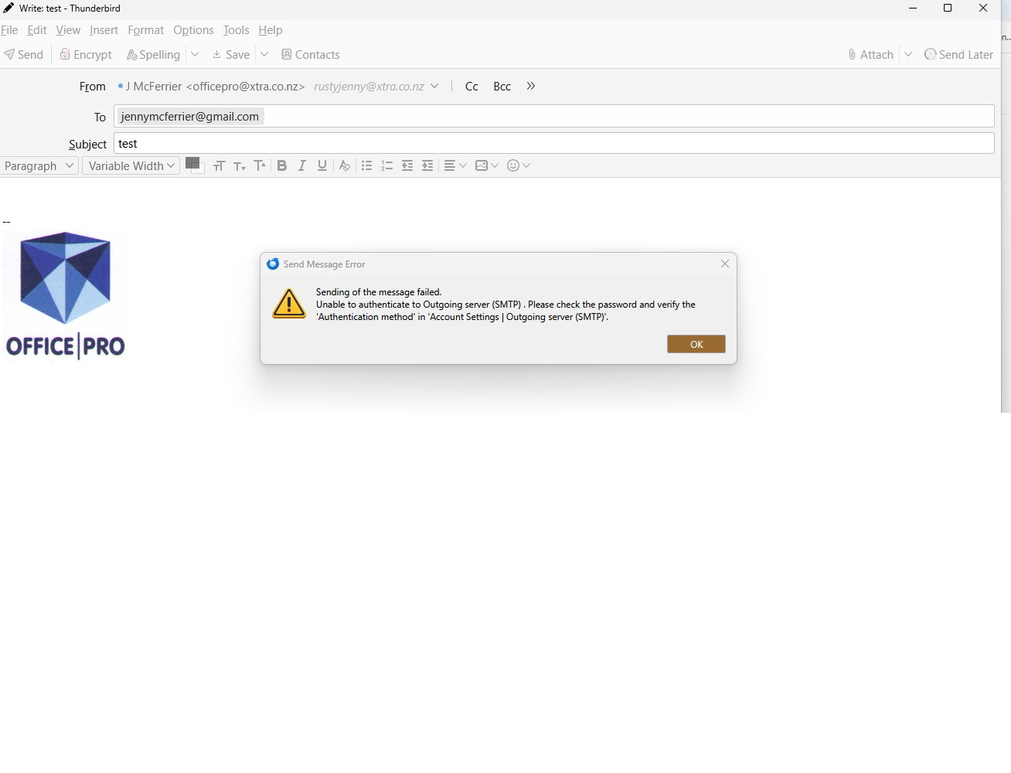Decrease font size

pyautogui.click(x=240, y=165)
